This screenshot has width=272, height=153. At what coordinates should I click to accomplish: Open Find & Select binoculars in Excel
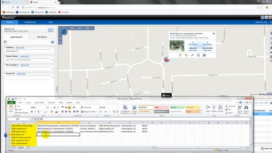point(246,110)
